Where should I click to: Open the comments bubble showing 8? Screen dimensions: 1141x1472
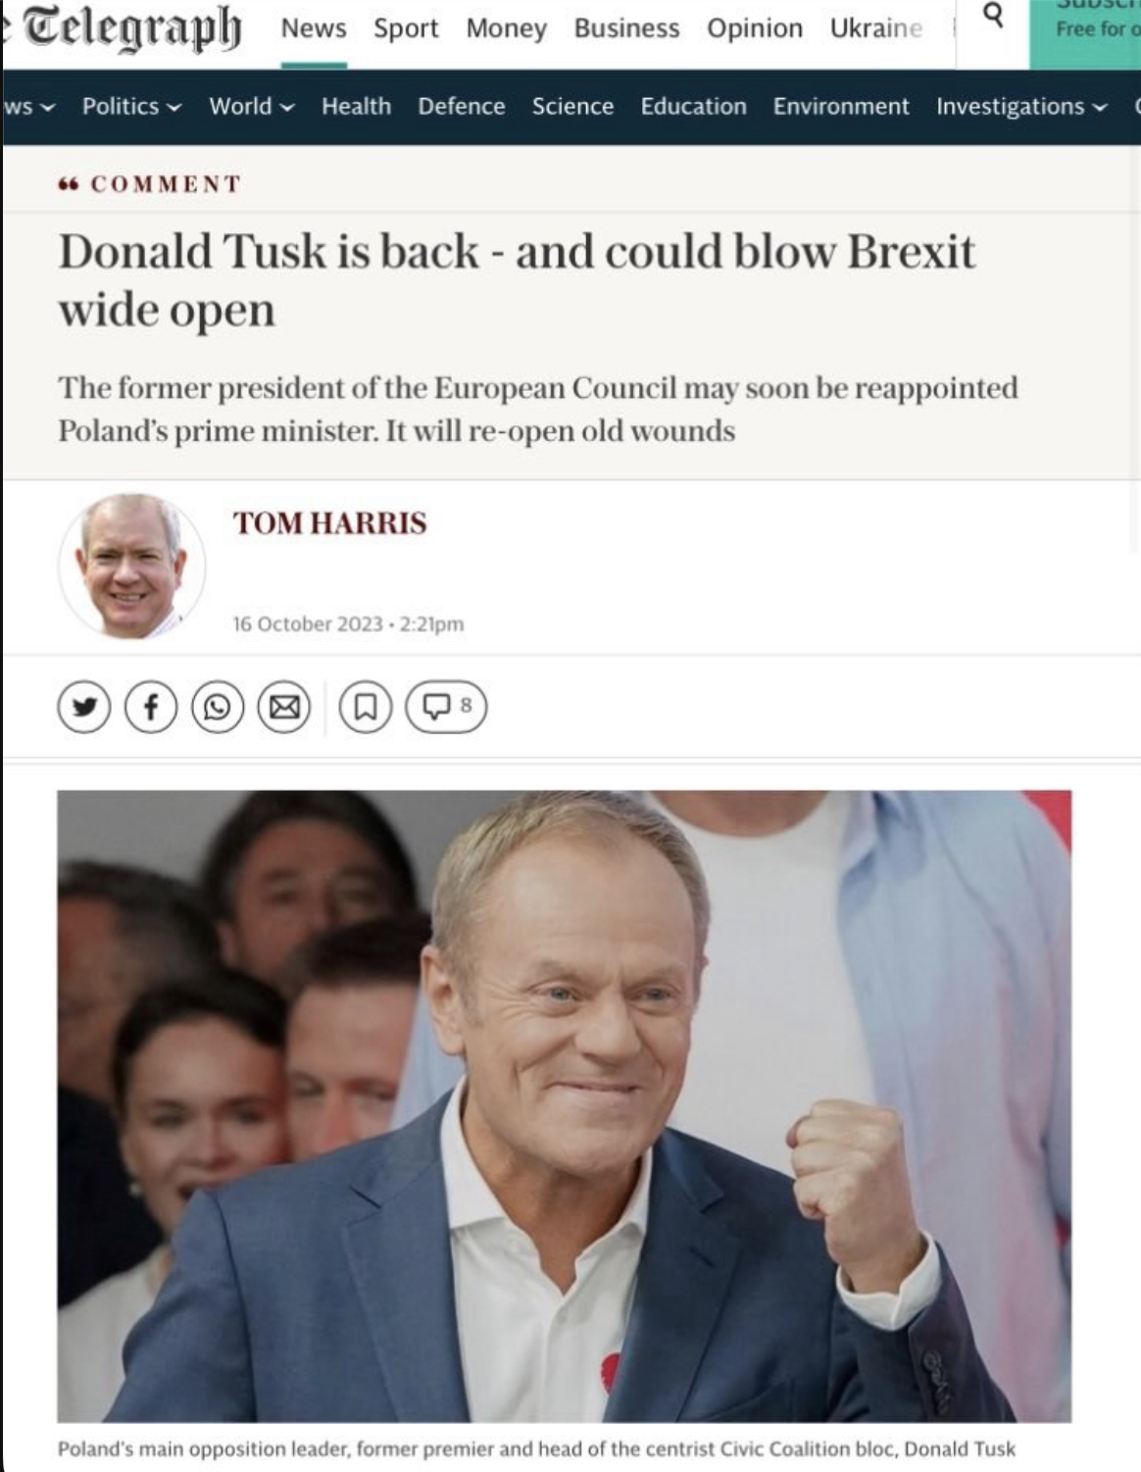tap(446, 707)
